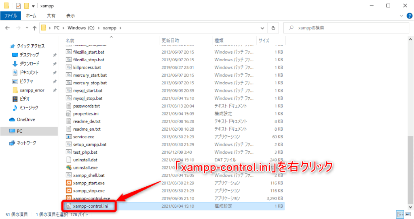Open the quick access toolbar customize dropdown
This screenshot has width=414, height=219.
tap(33, 6)
